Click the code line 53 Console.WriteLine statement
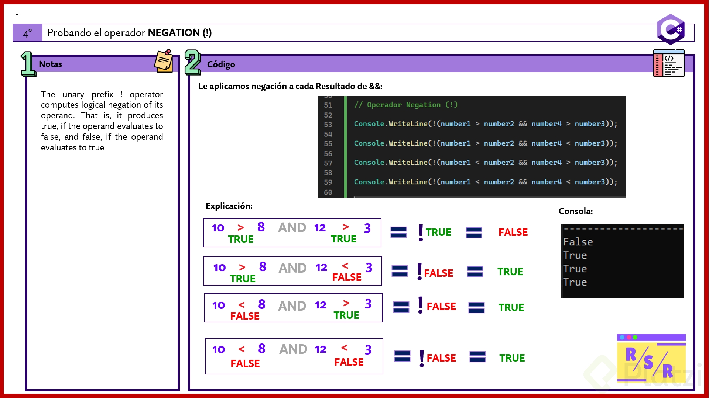The image size is (709, 398). pyautogui.click(x=485, y=124)
